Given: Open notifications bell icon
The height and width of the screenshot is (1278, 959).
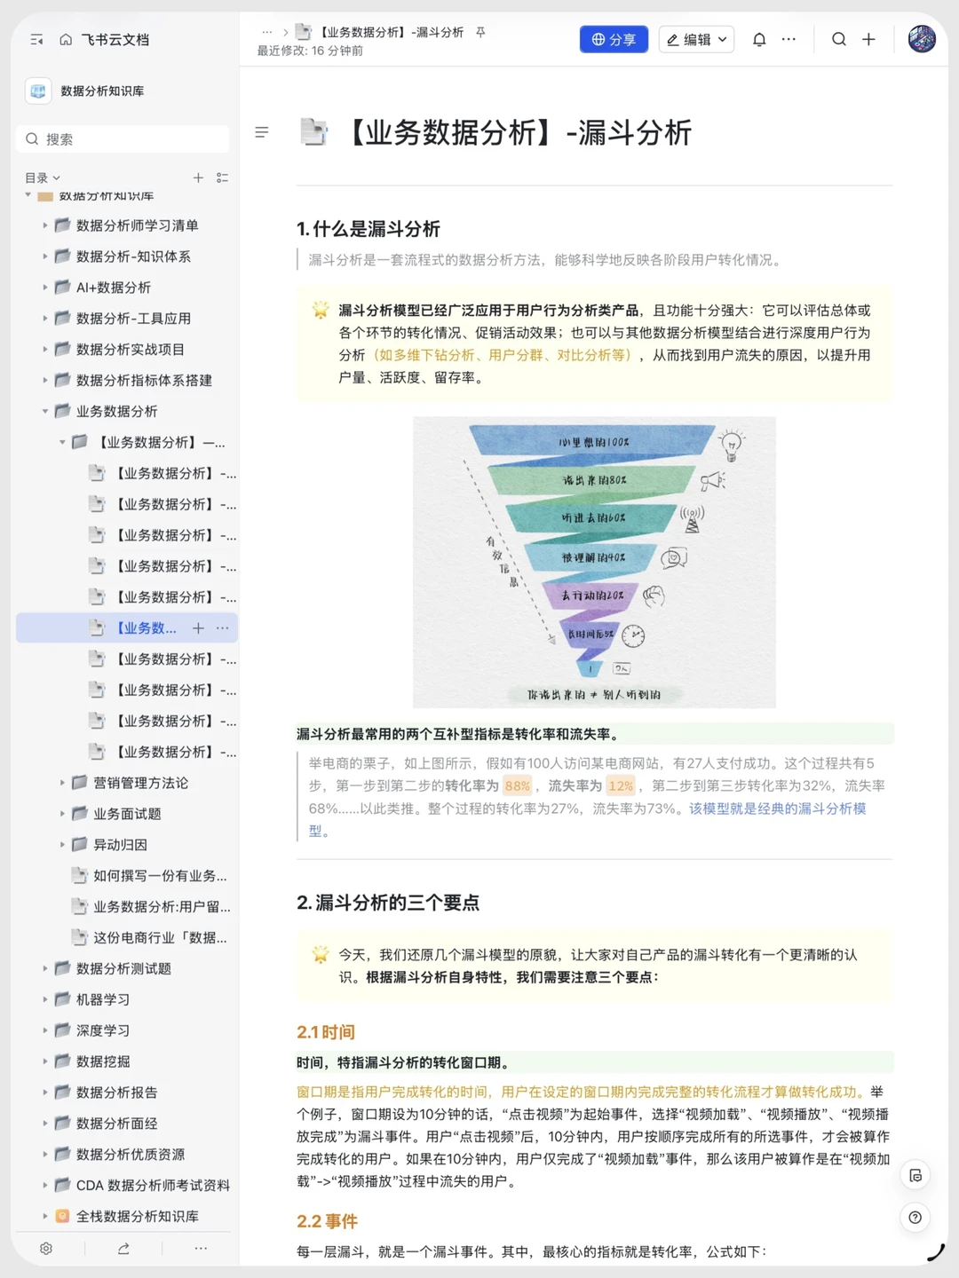Looking at the screenshot, I should pyautogui.click(x=759, y=40).
